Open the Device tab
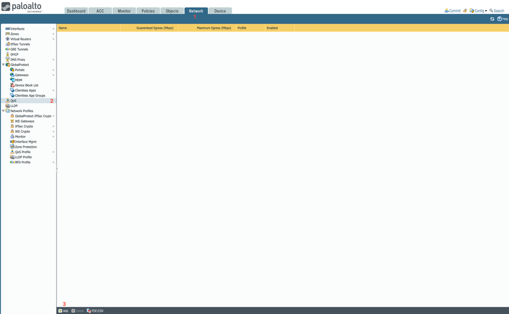 click(219, 10)
